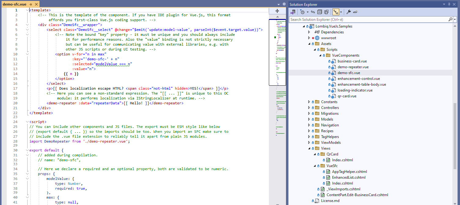Image resolution: width=460 pixels, height=205 pixels.
Task: Click the ViewModels folder icon
Action: [317, 143]
